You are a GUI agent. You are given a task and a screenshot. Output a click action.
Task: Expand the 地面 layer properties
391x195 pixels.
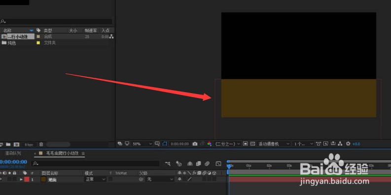pos(21,179)
